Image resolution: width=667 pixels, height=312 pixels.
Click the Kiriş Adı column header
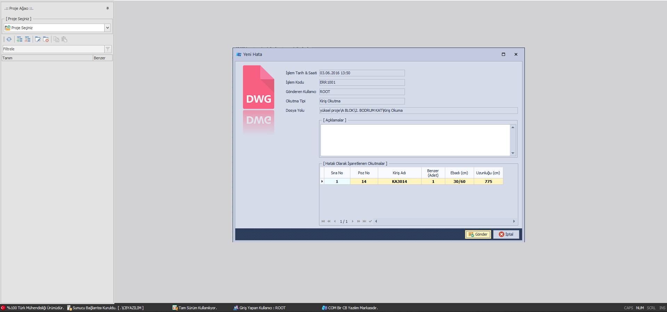click(x=399, y=173)
